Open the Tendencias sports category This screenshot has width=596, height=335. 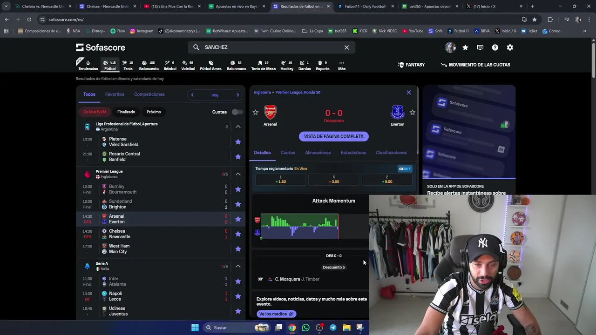88,65
